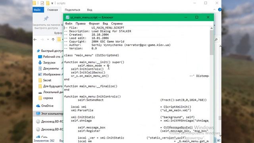Click Быстрый доступ star icon
Viewport: 254px width, 143px height.
tap(38, 51)
